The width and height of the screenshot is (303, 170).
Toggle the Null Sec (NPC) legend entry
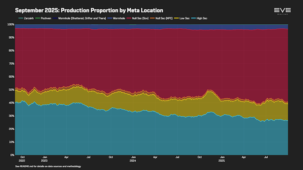coord(161,18)
